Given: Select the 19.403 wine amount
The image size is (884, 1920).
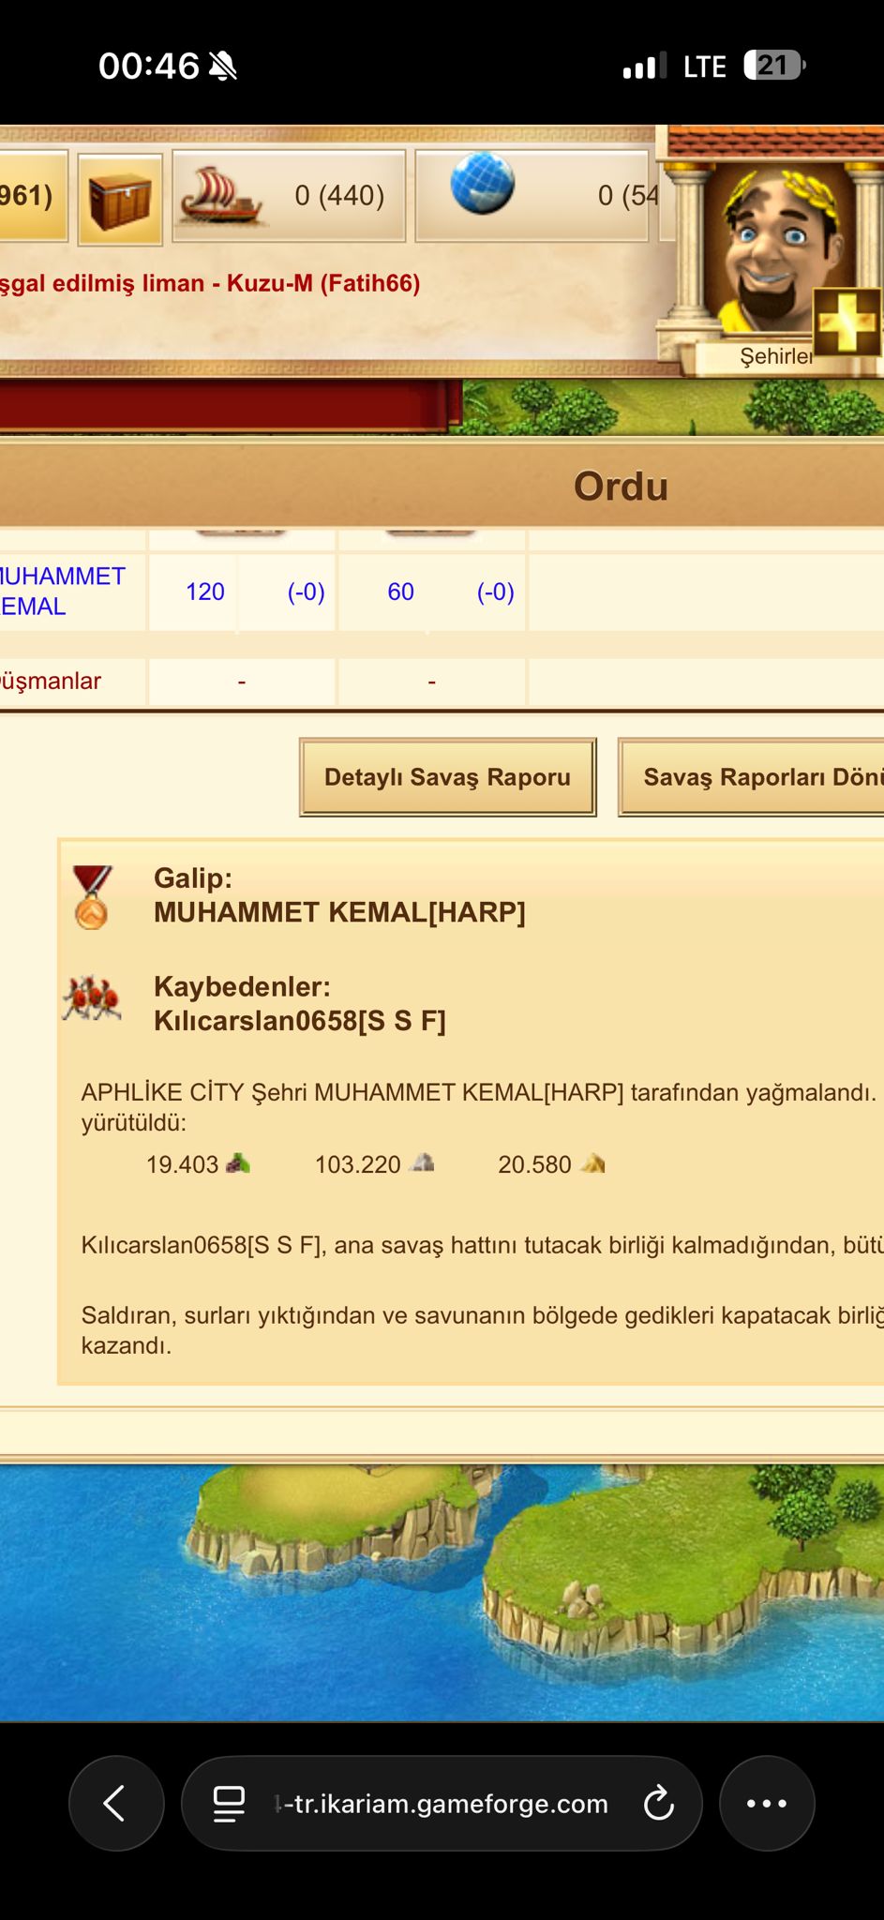Looking at the screenshot, I should (x=182, y=1164).
